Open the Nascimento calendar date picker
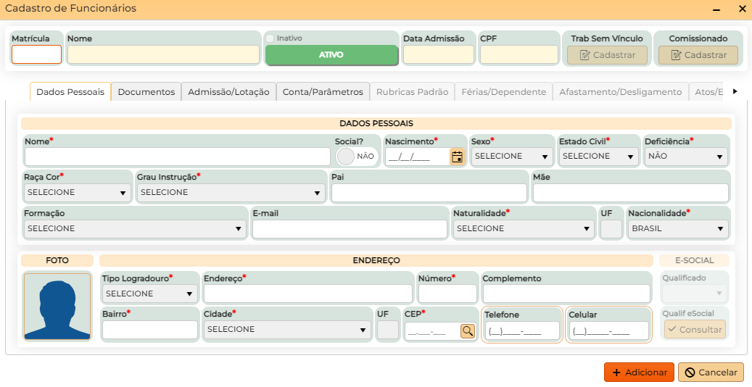This screenshot has width=752, height=387. coord(457,157)
